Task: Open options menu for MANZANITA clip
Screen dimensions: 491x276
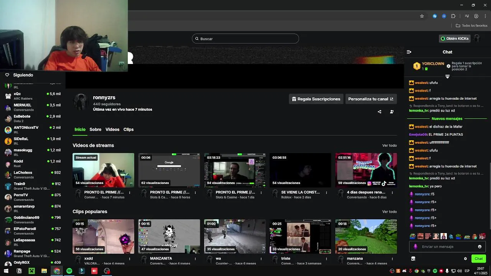Action: tap(195, 259)
